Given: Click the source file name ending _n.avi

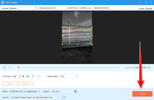Looking at the screenshot, I should coord(79,8).
